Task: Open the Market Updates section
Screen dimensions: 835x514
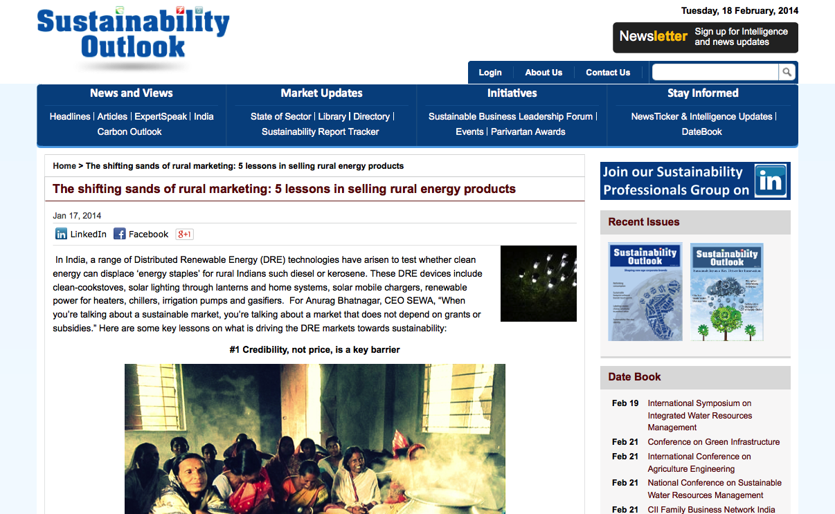Action: (321, 93)
